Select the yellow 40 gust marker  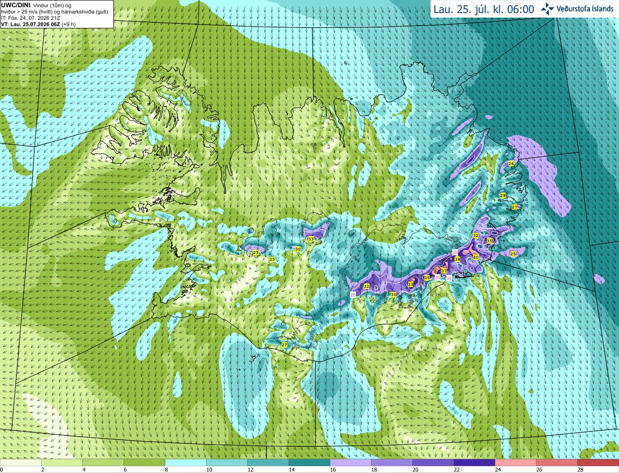point(476,257)
